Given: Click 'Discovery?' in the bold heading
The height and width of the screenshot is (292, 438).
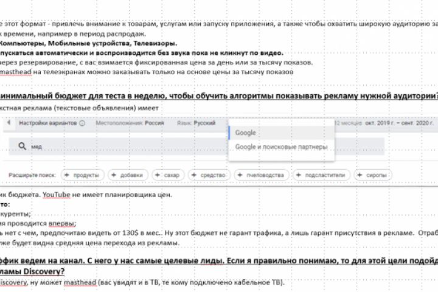Looking at the screenshot, I should (44, 271).
